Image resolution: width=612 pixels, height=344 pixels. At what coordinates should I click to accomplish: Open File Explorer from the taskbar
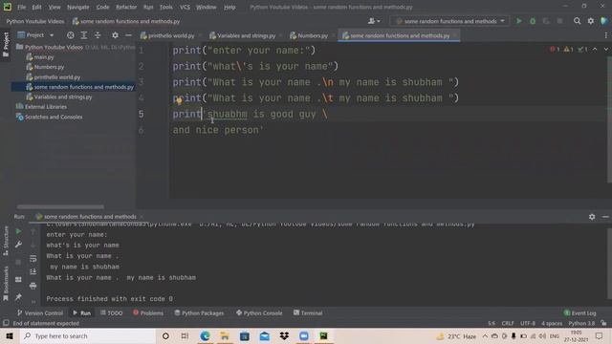click(x=225, y=335)
